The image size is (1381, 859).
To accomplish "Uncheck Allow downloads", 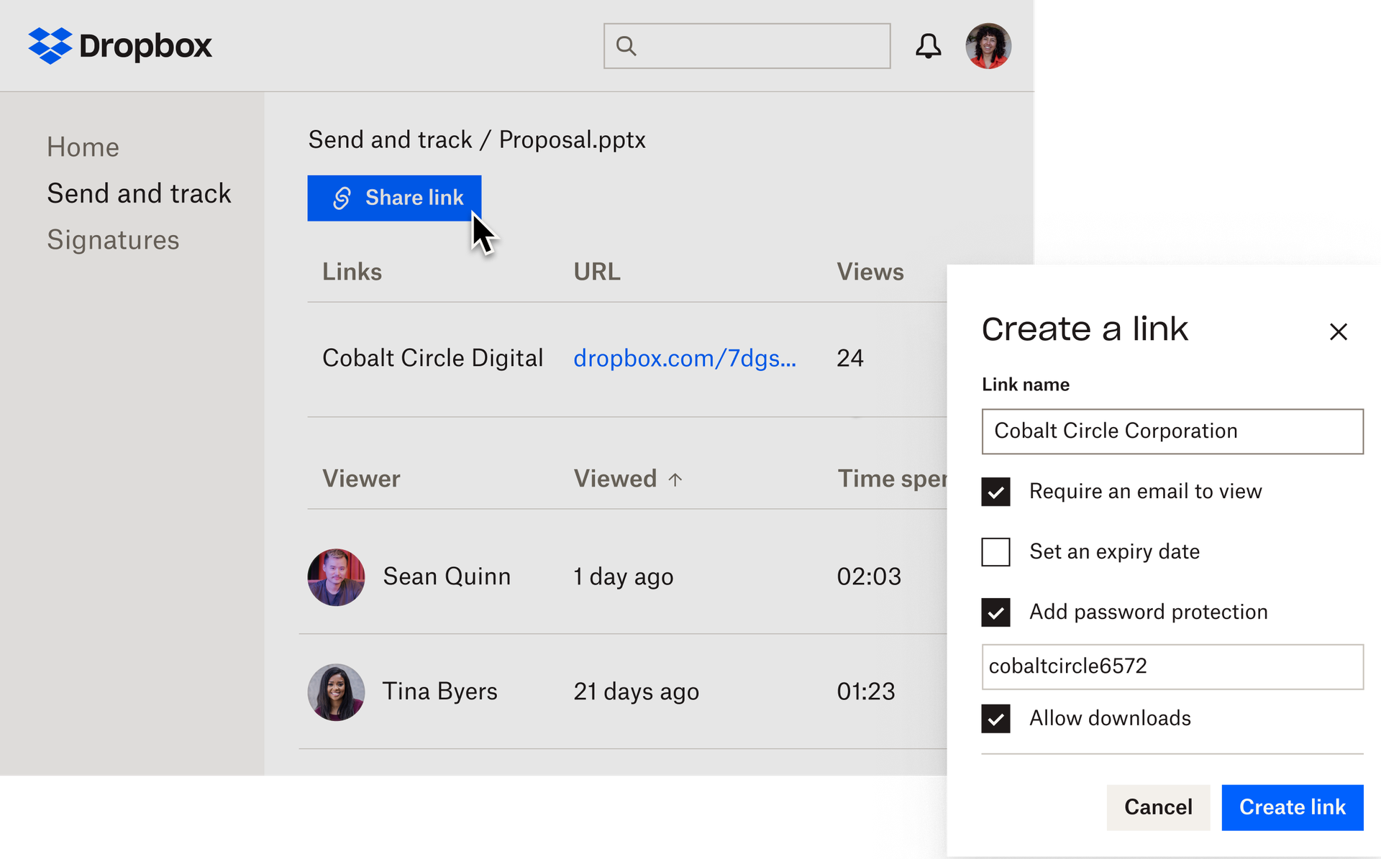I will (x=995, y=719).
